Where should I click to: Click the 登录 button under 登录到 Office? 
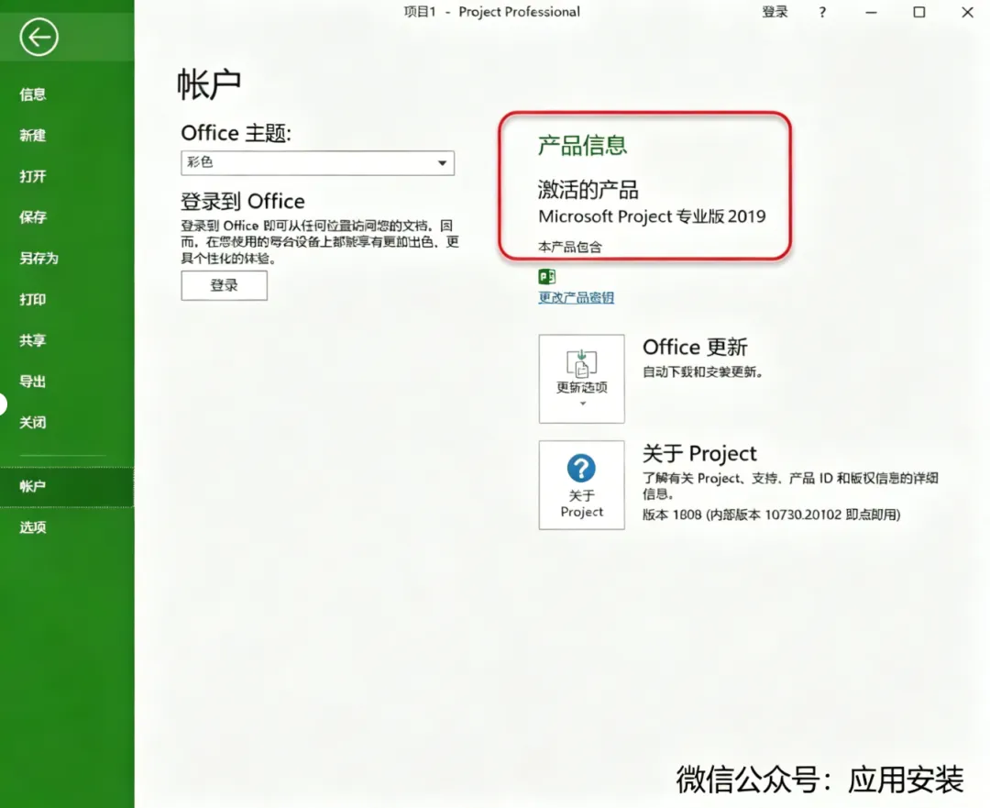pos(225,285)
